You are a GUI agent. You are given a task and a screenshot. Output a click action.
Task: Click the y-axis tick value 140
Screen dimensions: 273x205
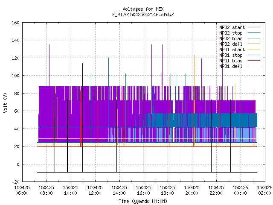(x=15, y=40)
